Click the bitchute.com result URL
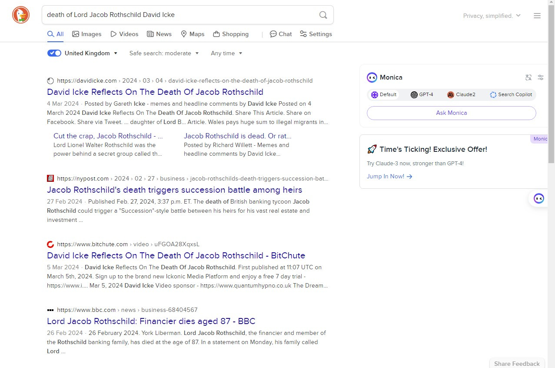This screenshot has height=368, width=555. point(128,244)
